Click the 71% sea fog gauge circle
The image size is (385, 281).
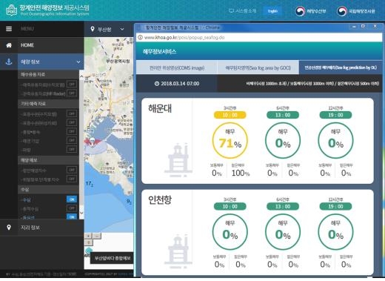230,141
